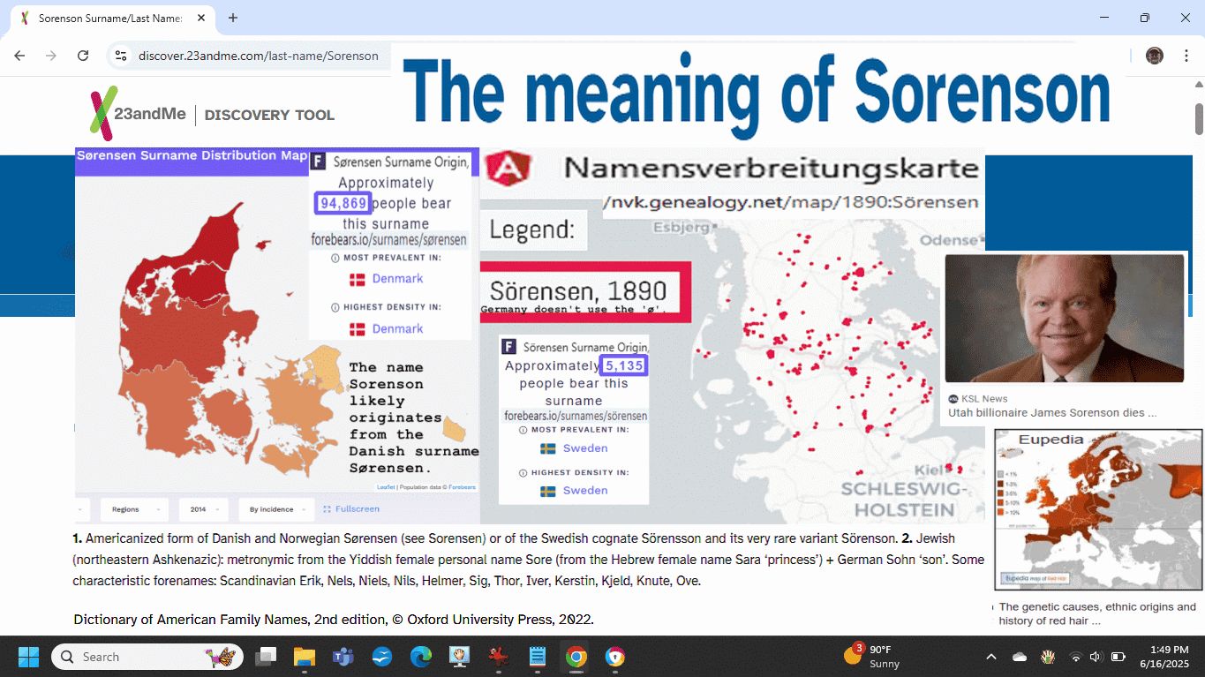Click the James Sorenson KSL News photo
Viewport: 1205px width, 677px height.
[x=1064, y=319]
